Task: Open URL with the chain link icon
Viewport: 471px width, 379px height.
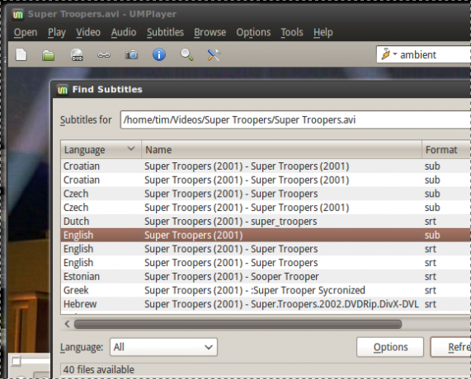Action: pyautogui.click(x=104, y=55)
